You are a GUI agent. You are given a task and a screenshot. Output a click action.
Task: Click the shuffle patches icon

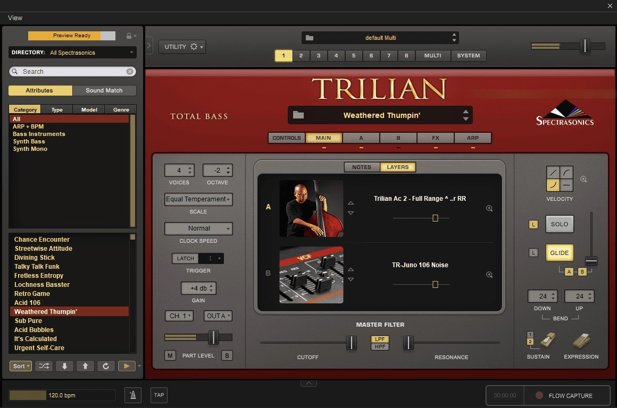tap(44, 366)
